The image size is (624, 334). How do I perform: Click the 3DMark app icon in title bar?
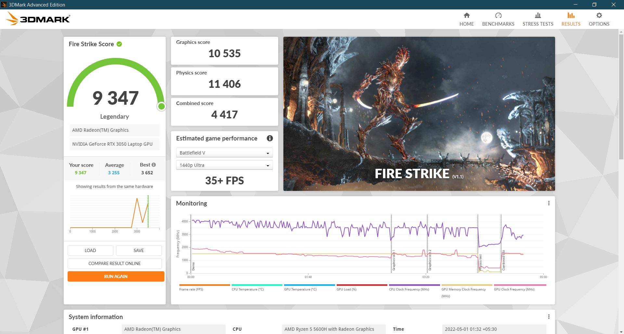[4, 5]
